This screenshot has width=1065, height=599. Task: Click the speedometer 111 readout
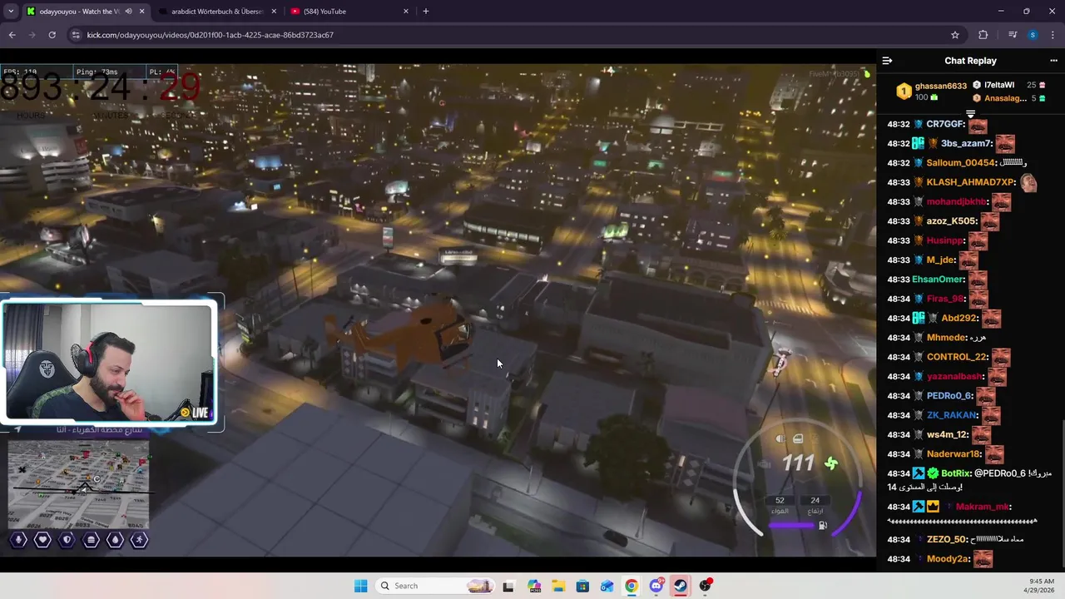pyautogui.click(x=799, y=463)
